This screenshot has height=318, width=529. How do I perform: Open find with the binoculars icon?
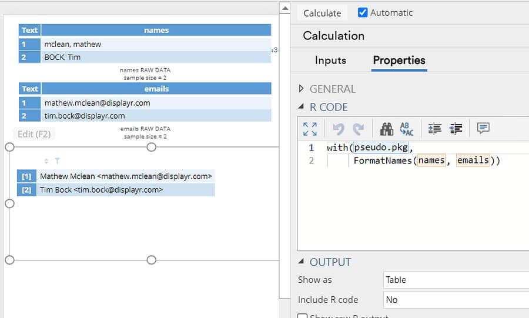click(387, 129)
